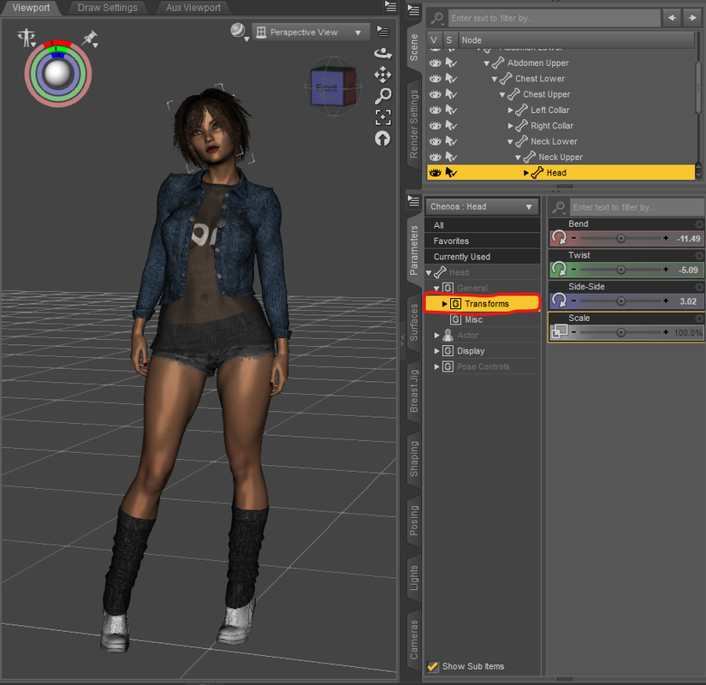
Task: Switch to the Aux Viewport tab
Action: point(193,8)
